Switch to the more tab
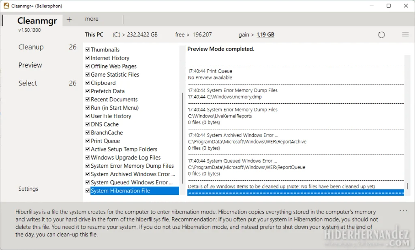 (92, 19)
